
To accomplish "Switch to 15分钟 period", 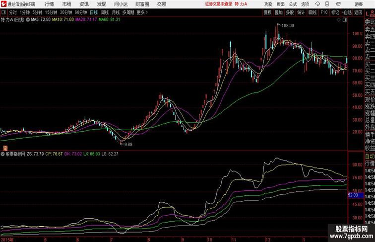I will pos(51,12).
